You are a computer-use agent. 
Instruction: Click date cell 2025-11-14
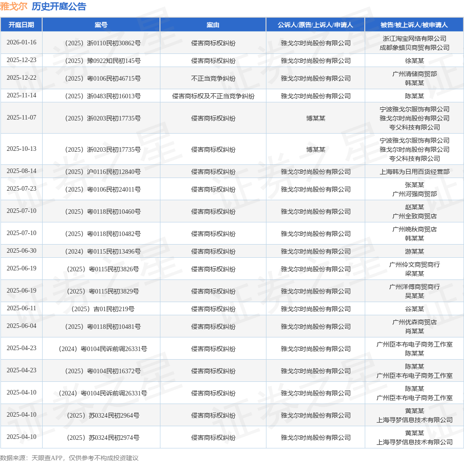pyautogui.click(x=21, y=96)
